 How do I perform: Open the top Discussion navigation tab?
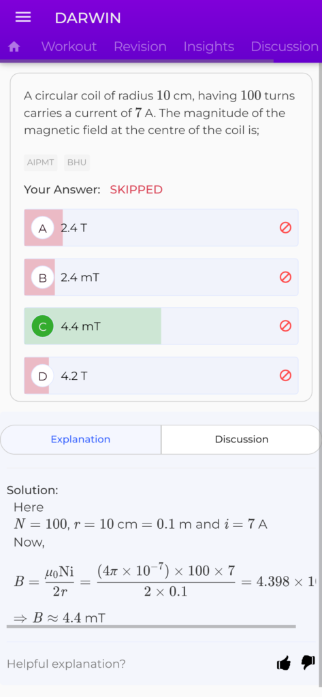click(x=285, y=47)
